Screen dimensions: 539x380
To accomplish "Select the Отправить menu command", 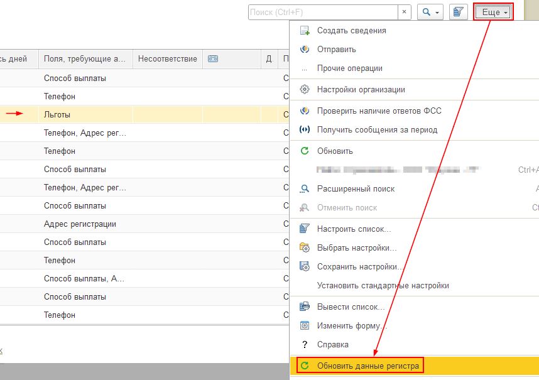I will pos(414,50).
